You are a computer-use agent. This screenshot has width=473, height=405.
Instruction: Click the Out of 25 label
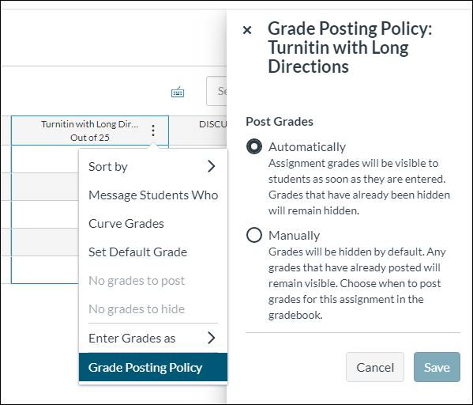point(90,138)
